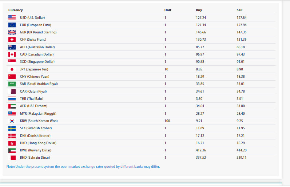This screenshot has width=290, height=187.
Task: Click the Swiss Franc flag icon
Action: pos(12,40)
